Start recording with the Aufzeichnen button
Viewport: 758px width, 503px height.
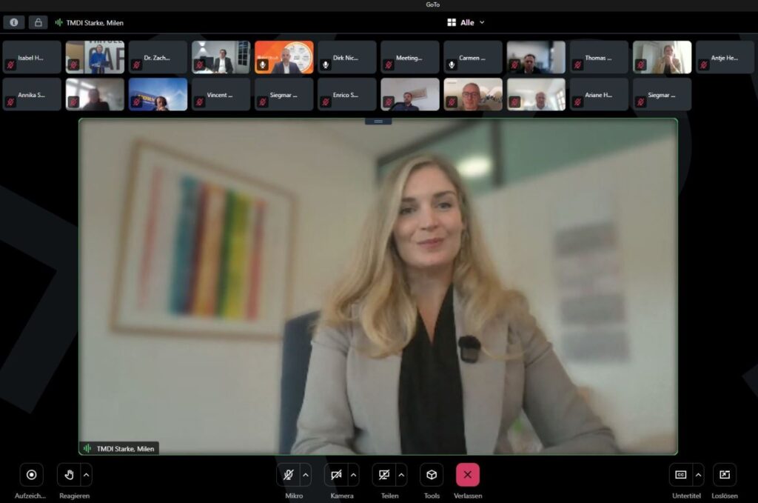coord(31,475)
